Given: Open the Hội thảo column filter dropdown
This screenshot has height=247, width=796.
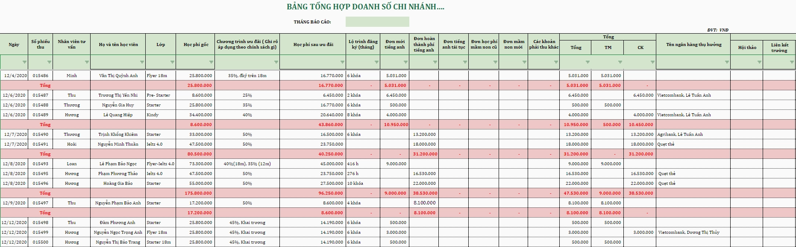Looking at the screenshot, I should click(x=759, y=62).
